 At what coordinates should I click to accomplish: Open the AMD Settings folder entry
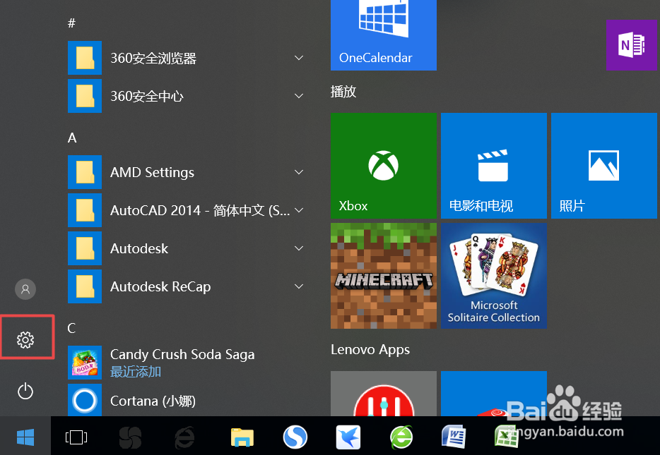coord(185,172)
